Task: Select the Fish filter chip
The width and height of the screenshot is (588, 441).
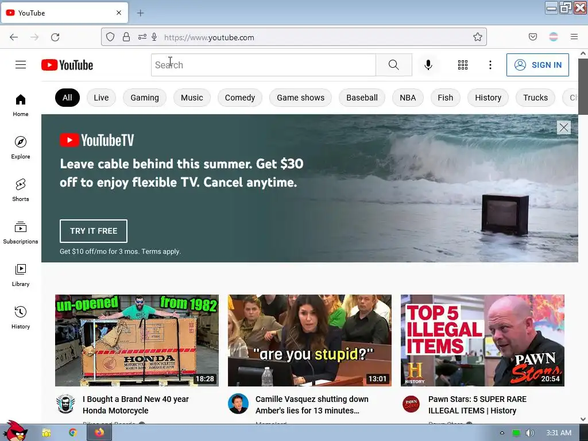Action: click(x=445, y=98)
